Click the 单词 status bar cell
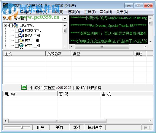Image resolution: width=156 pixels, height=133 pixels. (59, 127)
